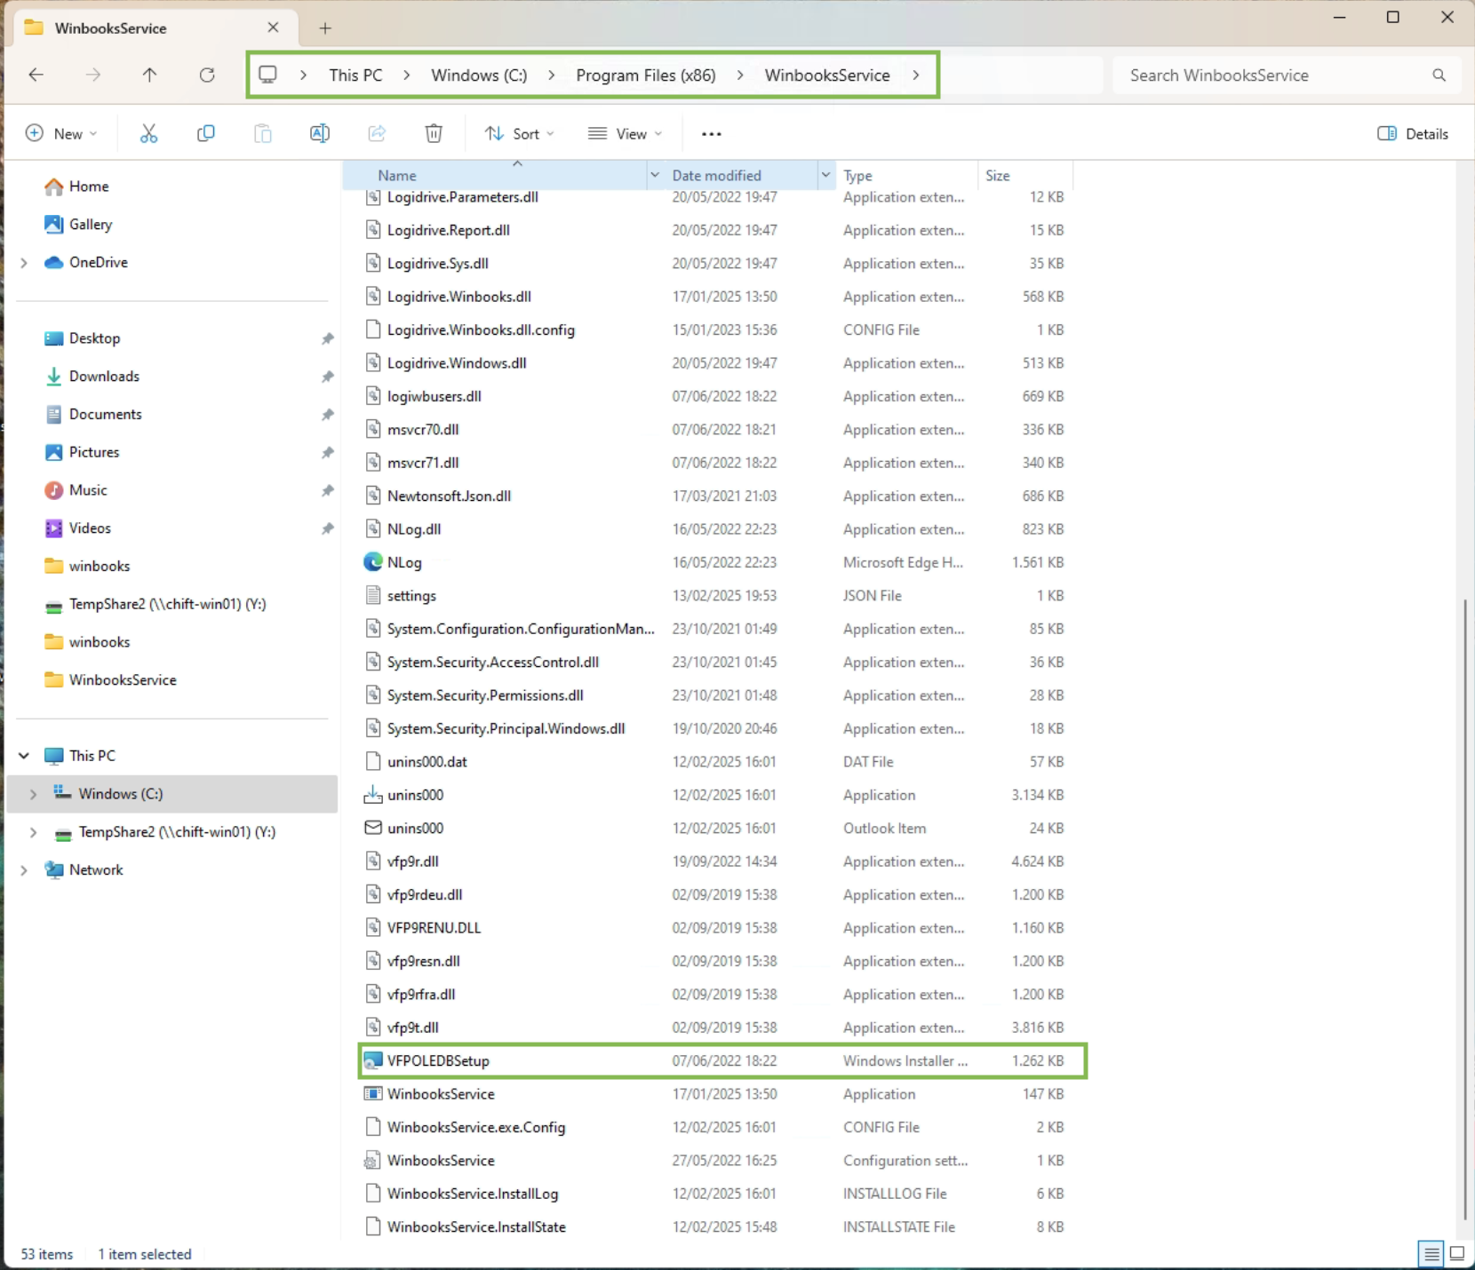Click the Search WinbooksService field
The width and height of the screenshot is (1475, 1270).
[x=1275, y=75]
